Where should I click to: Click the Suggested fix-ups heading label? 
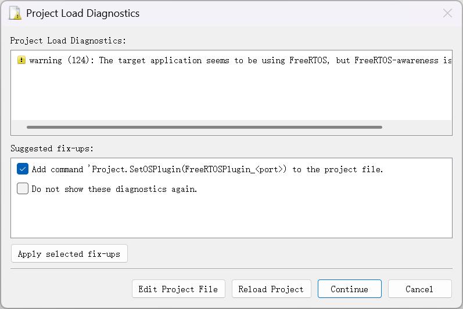[52, 148]
